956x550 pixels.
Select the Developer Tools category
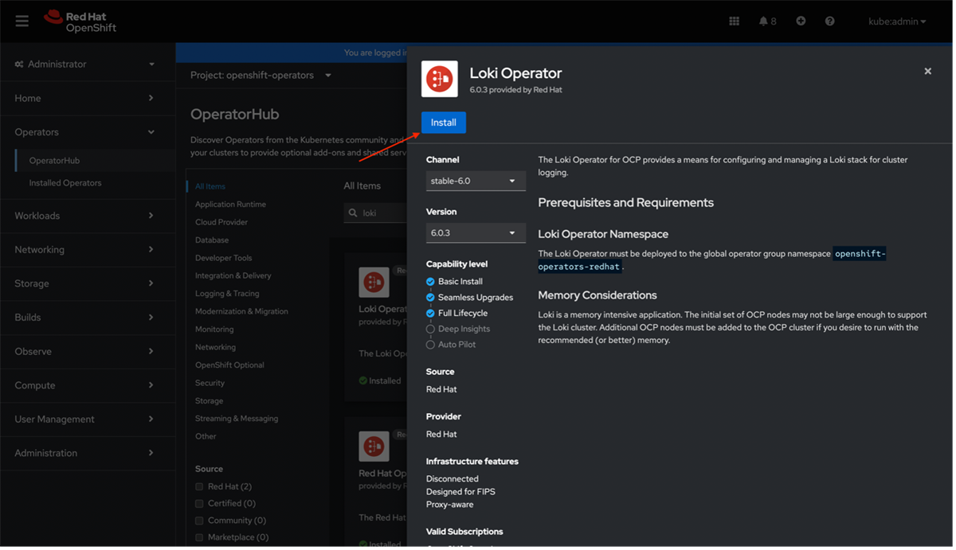point(224,258)
